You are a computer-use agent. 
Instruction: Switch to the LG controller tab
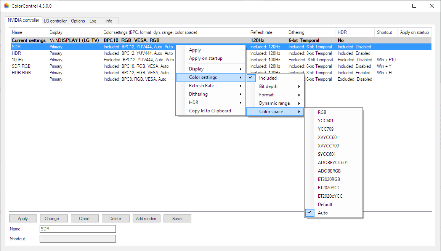55,21
